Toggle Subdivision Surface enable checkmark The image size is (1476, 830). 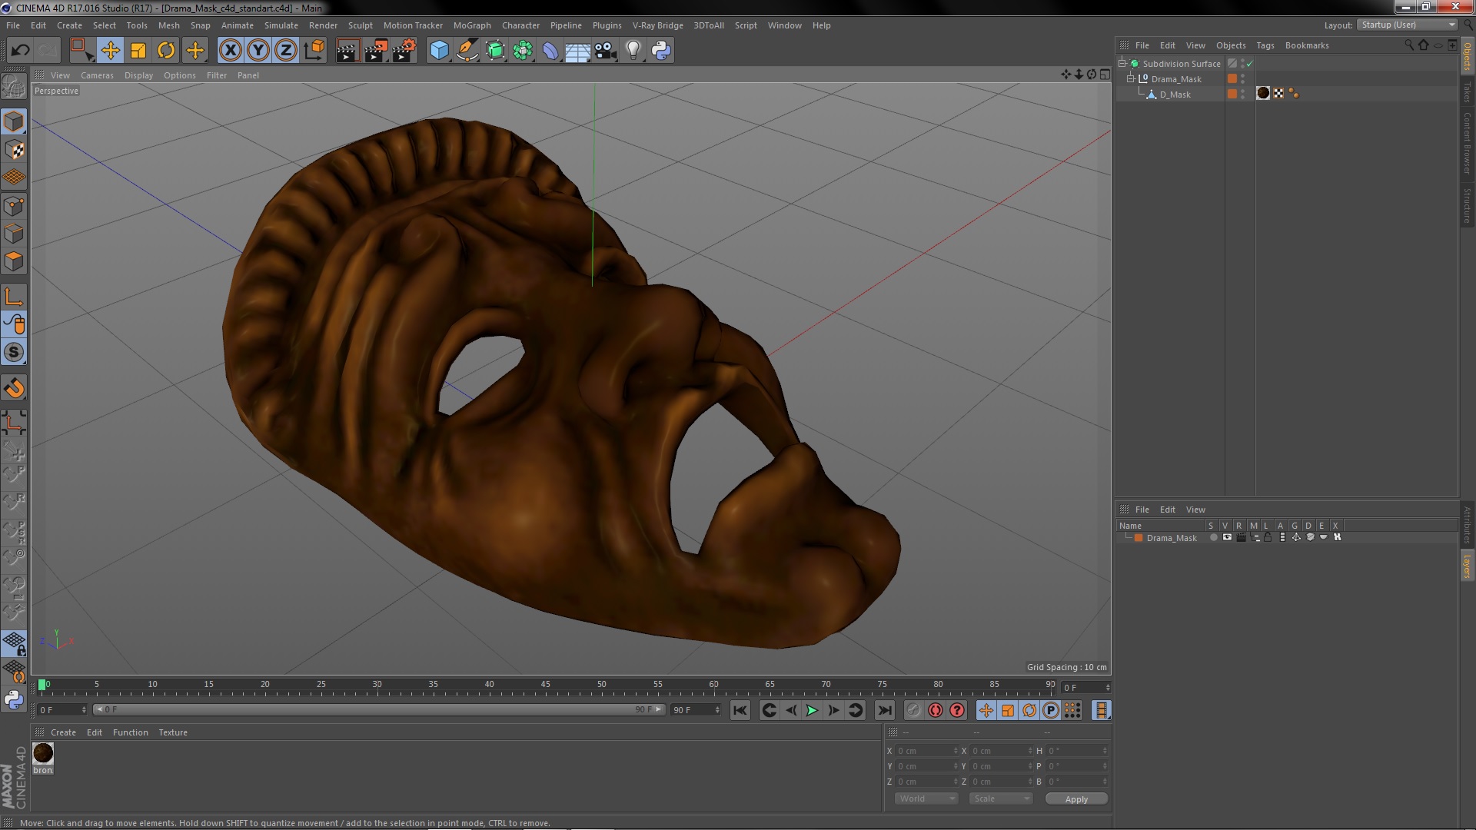(1249, 64)
